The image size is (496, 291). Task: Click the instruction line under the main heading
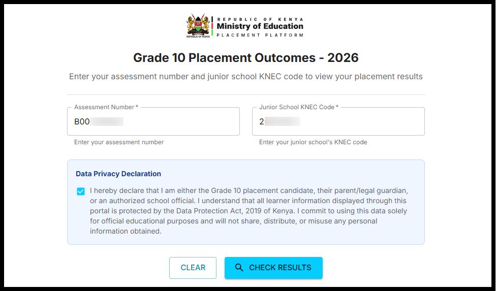point(246,77)
